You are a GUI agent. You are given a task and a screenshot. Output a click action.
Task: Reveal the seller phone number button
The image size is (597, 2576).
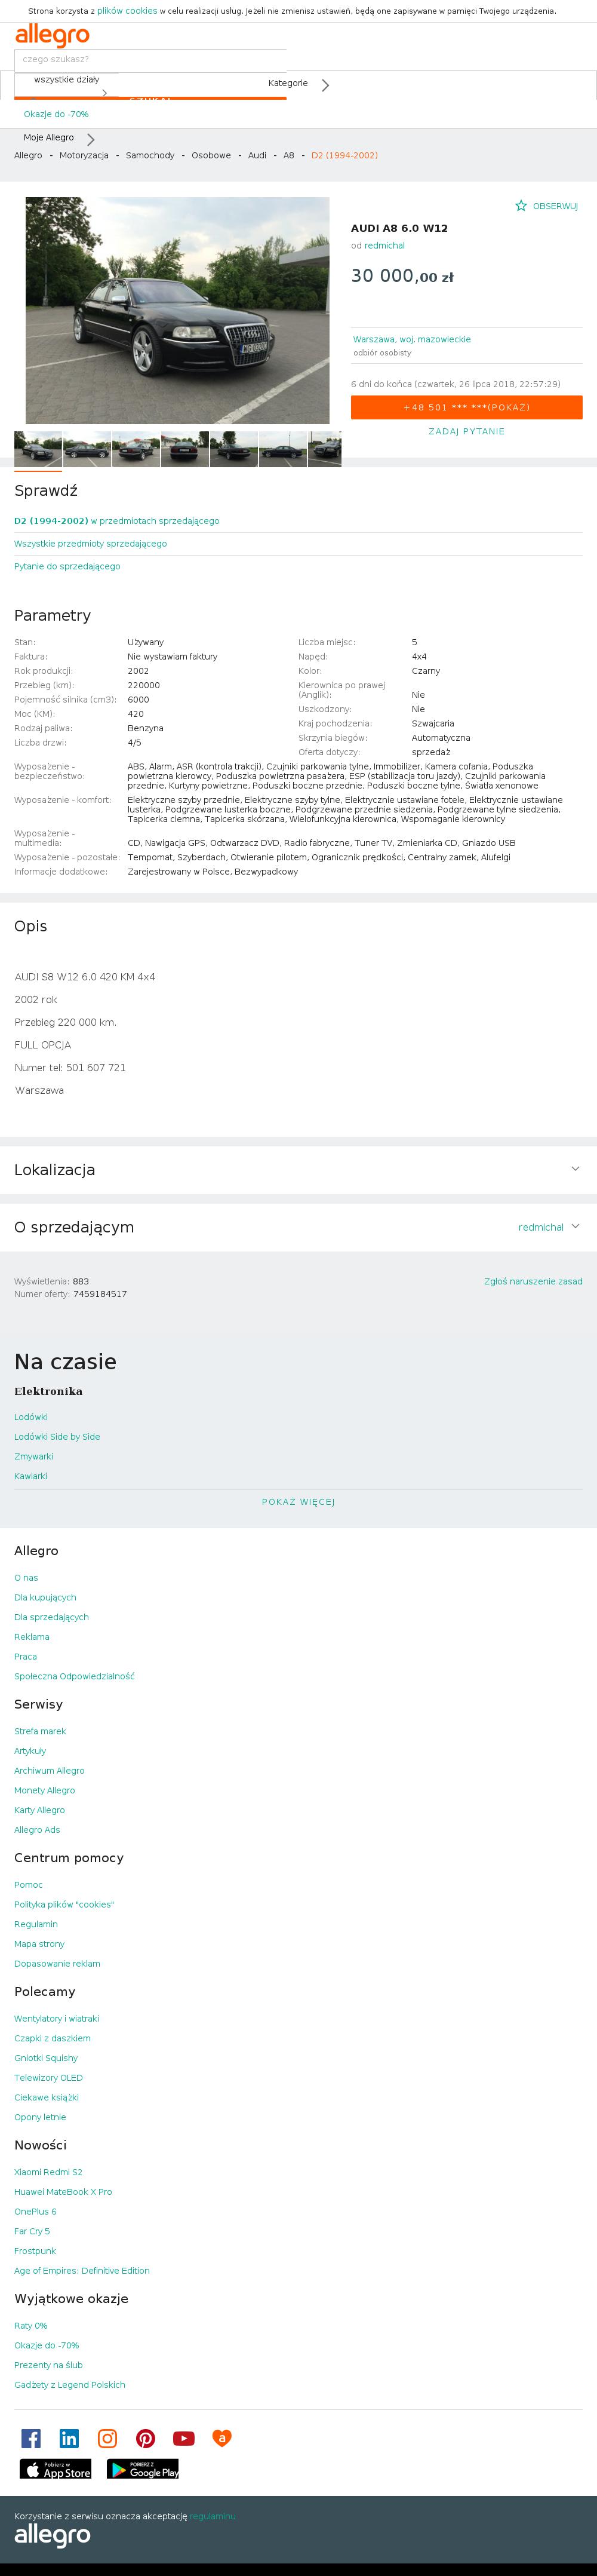[466, 407]
